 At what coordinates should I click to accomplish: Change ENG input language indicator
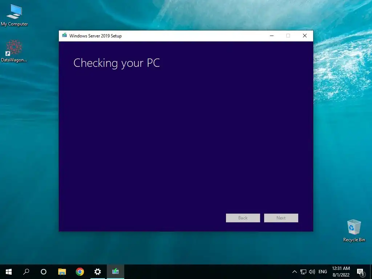click(323, 272)
